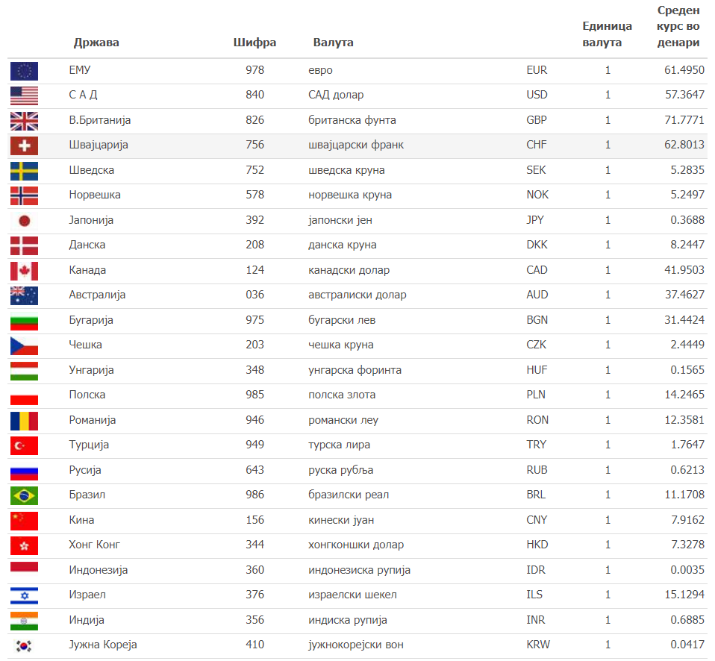The width and height of the screenshot is (715, 661).
Task: Click the European Union flag icon
Action: (24, 71)
